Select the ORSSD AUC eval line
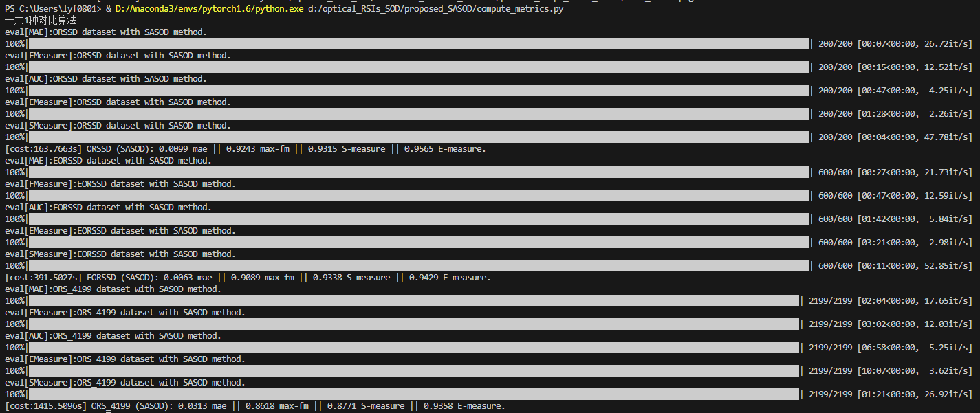 (x=103, y=78)
